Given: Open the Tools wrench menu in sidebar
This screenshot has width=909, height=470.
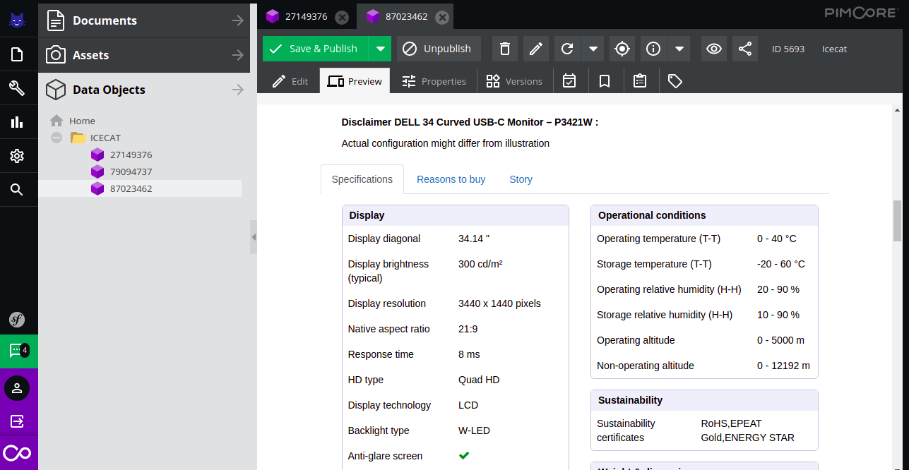Looking at the screenshot, I should click(x=17, y=88).
